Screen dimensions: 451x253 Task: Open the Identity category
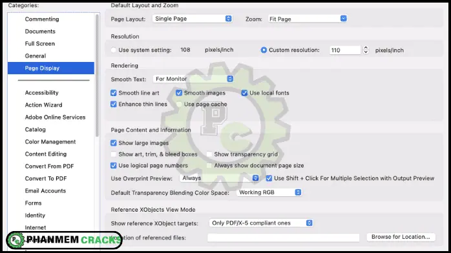35,216
